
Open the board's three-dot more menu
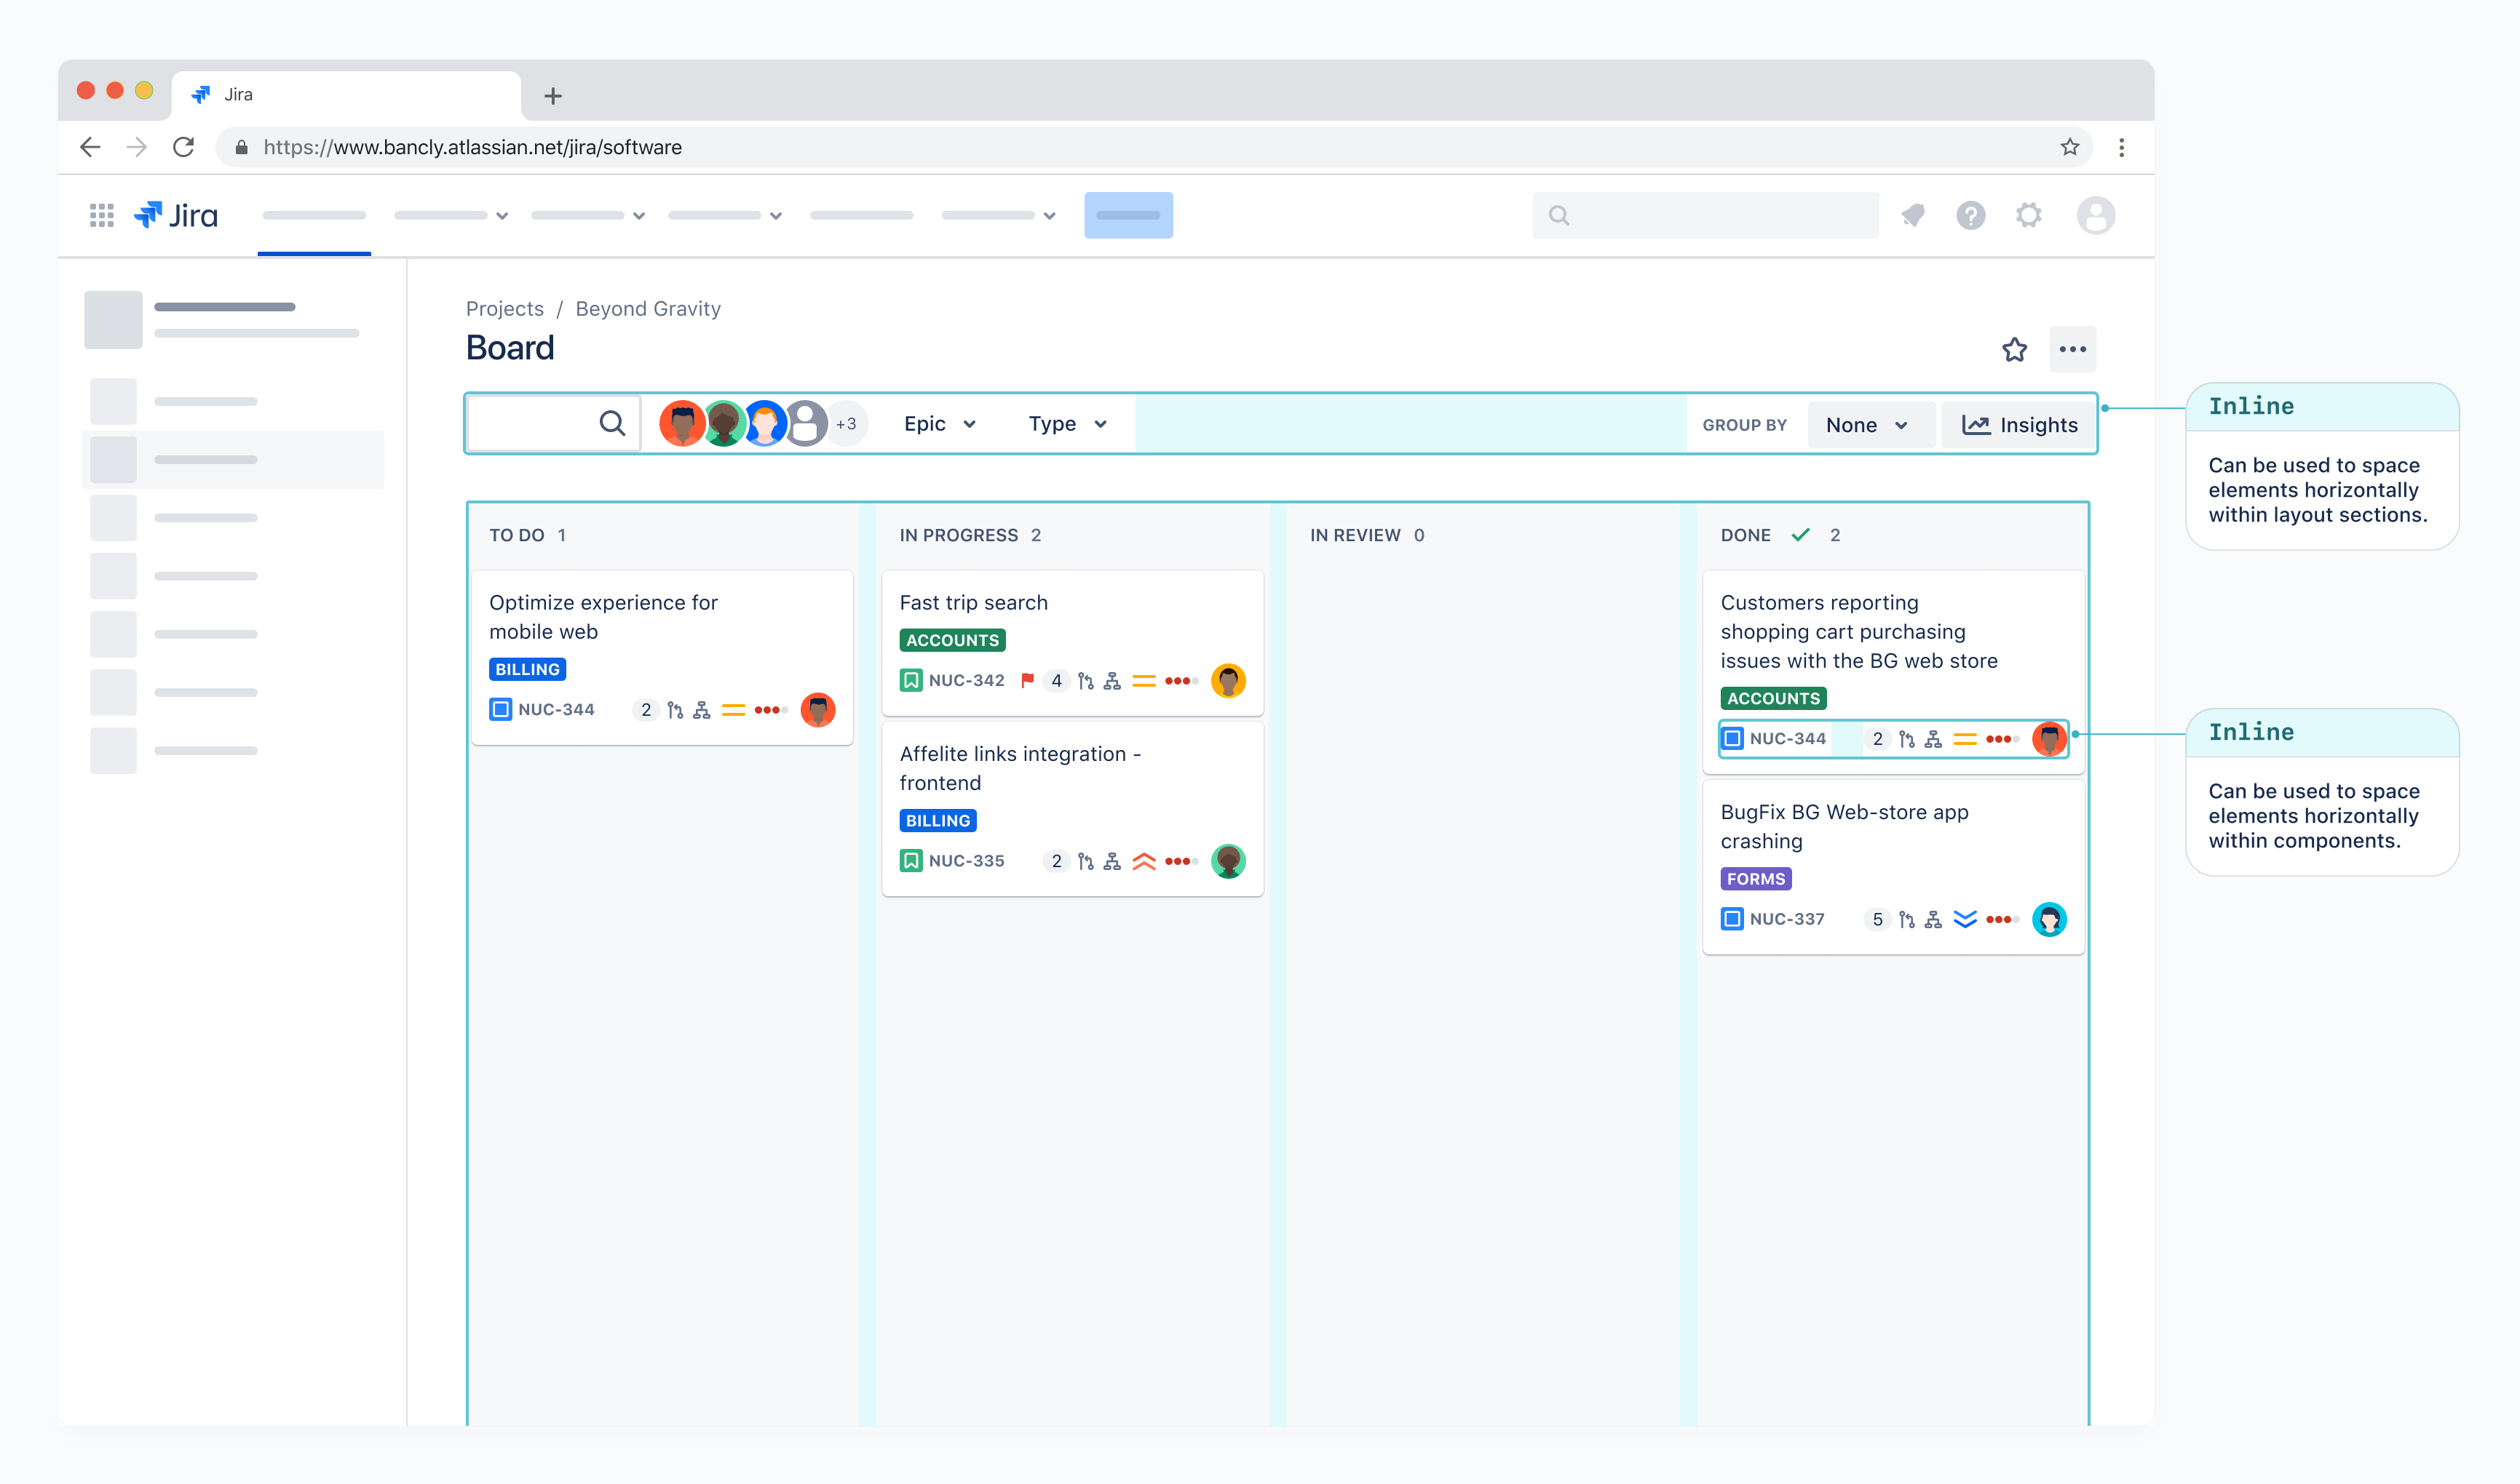tap(2072, 349)
